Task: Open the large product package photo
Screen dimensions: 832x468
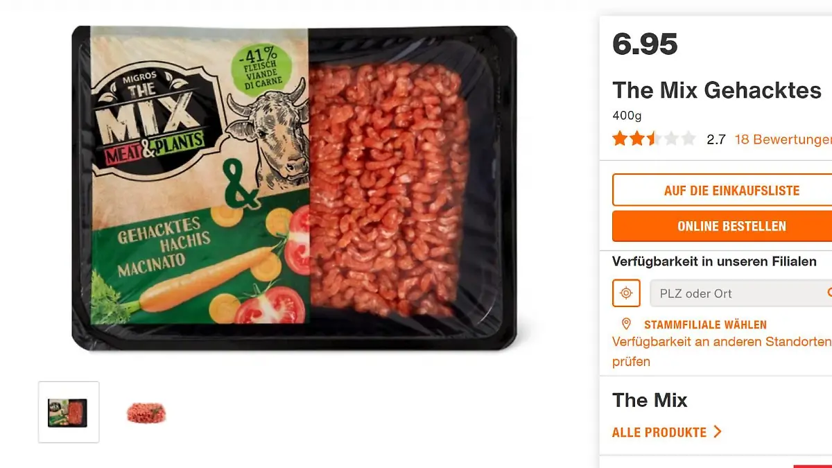Action: 294,187
